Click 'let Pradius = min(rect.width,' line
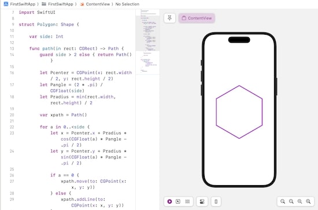The height and width of the screenshot is (210, 318). click(x=77, y=97)
